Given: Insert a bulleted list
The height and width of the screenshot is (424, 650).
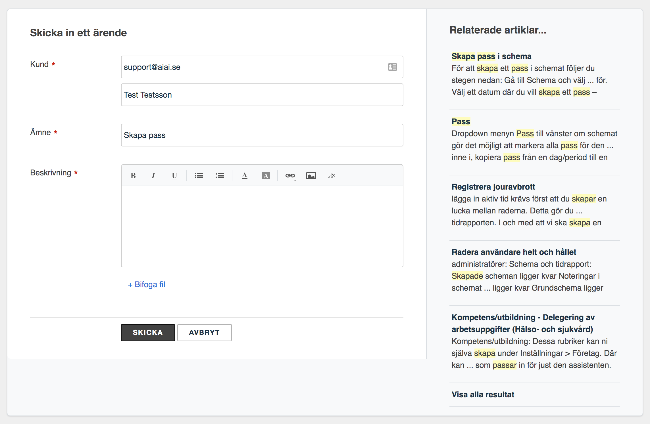Looking at the screenshot, I should pyautogui.click(x=199, y=176).
